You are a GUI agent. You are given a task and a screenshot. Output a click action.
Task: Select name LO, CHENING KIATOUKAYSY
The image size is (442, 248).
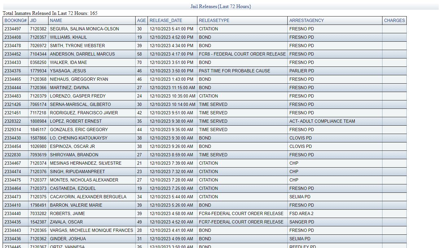[79, 138]
